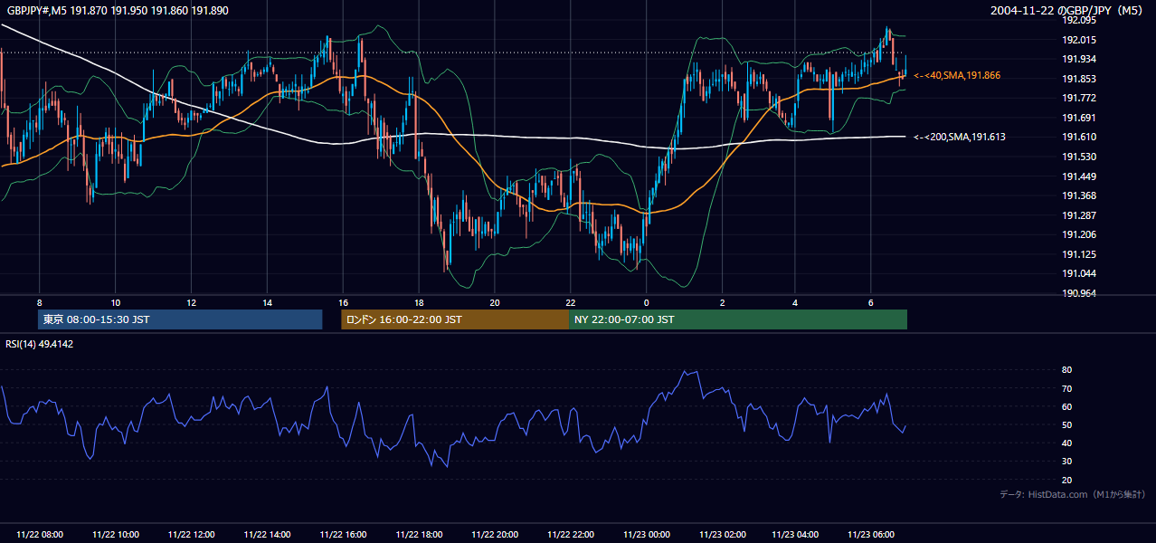The height and width of the screenshot is (543, 1156).
Task: Click the bottom time label 11/23 06:00
Action: [871, 535]
